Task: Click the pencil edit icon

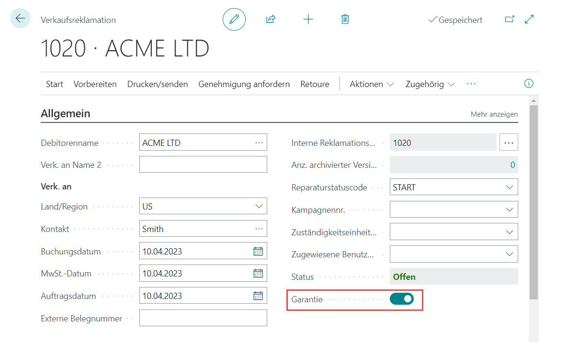Action: (x=234, y=19)
